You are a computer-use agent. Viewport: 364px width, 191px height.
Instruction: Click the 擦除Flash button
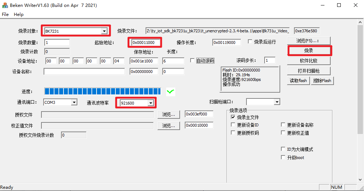322,81
